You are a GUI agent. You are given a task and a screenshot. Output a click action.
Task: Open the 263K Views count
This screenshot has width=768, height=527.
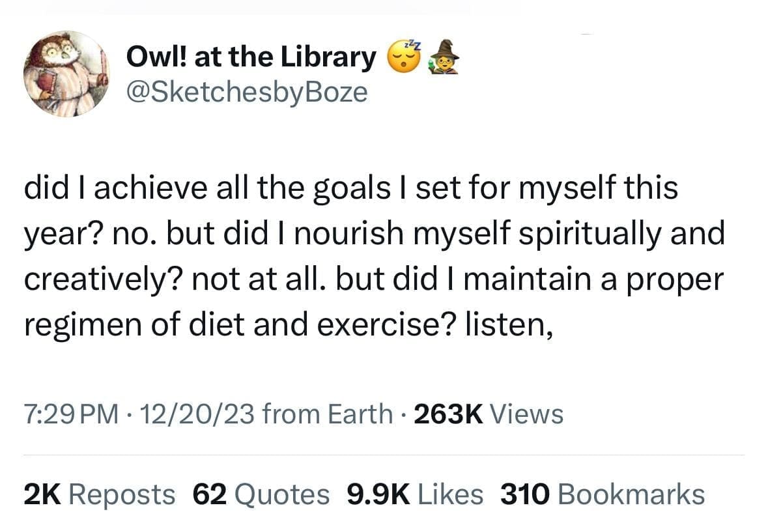(489, 414)
